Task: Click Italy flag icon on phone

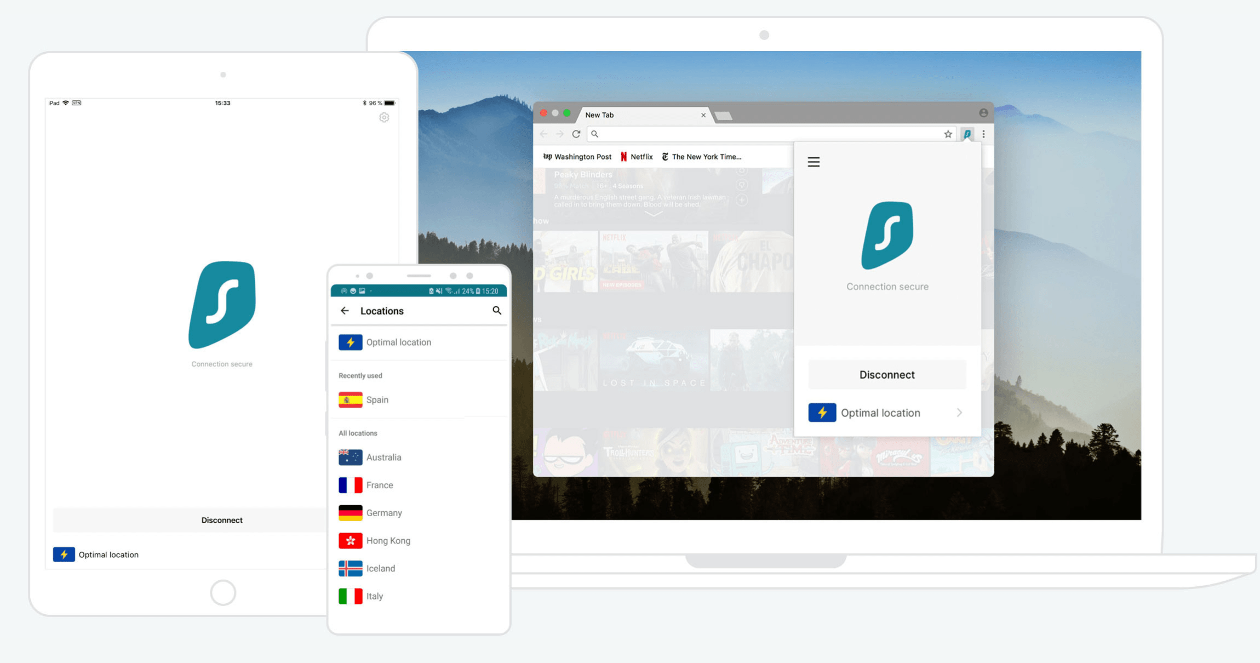Action: [x=350, y=596]
